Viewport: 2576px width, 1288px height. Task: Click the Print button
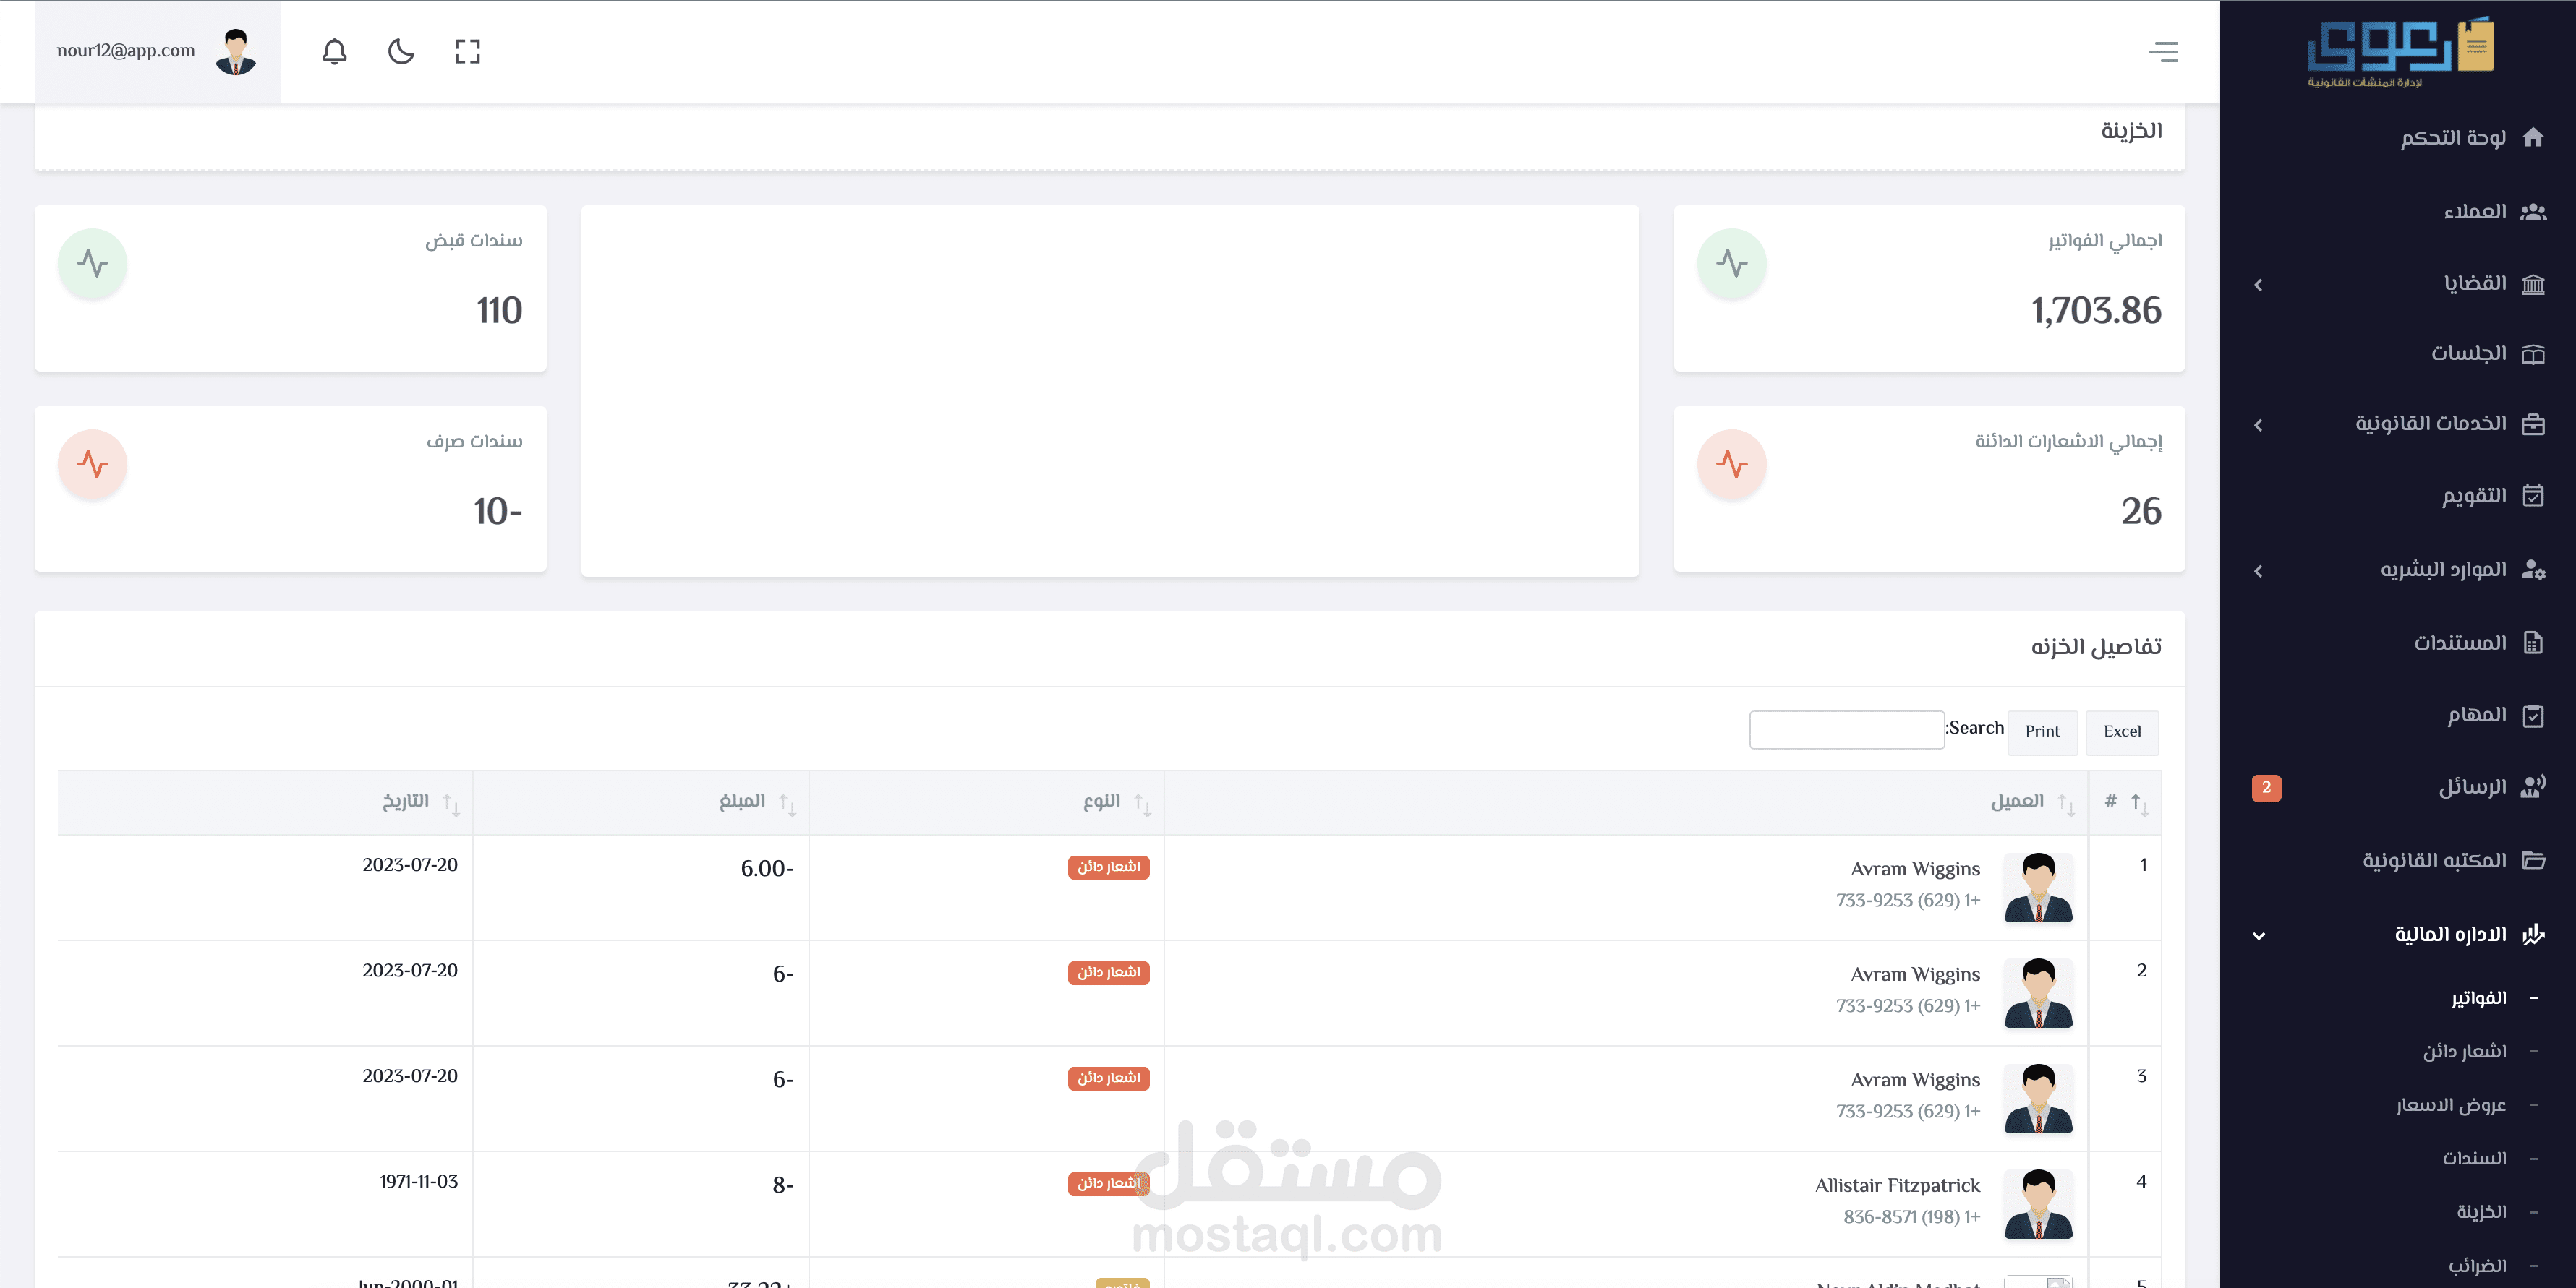tap(2041, 731)
